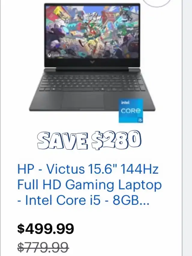
Task: Click the Full HD Gaming Laptop title line
Action: [x=89, y=185]
